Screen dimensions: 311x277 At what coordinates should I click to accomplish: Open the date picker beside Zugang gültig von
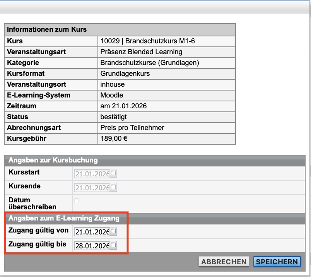[x=112, y=231]
